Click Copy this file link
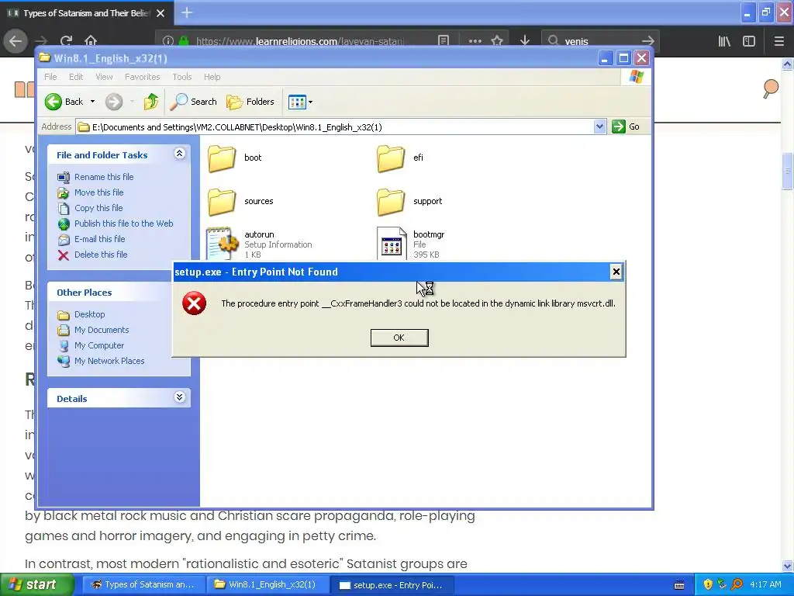 click(x=98, y=208)
